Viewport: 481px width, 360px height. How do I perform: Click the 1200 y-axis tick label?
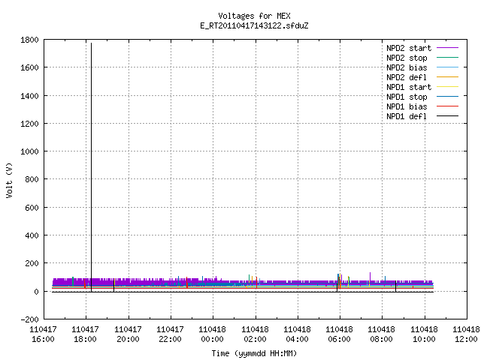coord(29,124)
